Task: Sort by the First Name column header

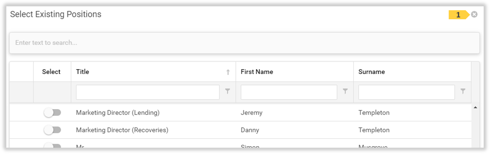Action: click(x=257, y=72)
